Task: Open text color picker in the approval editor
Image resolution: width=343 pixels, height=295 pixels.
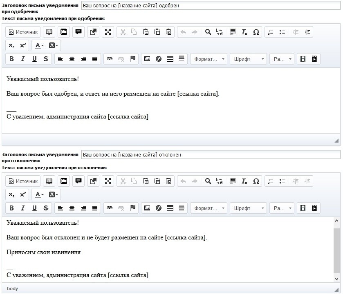Action: pos(39,45)
